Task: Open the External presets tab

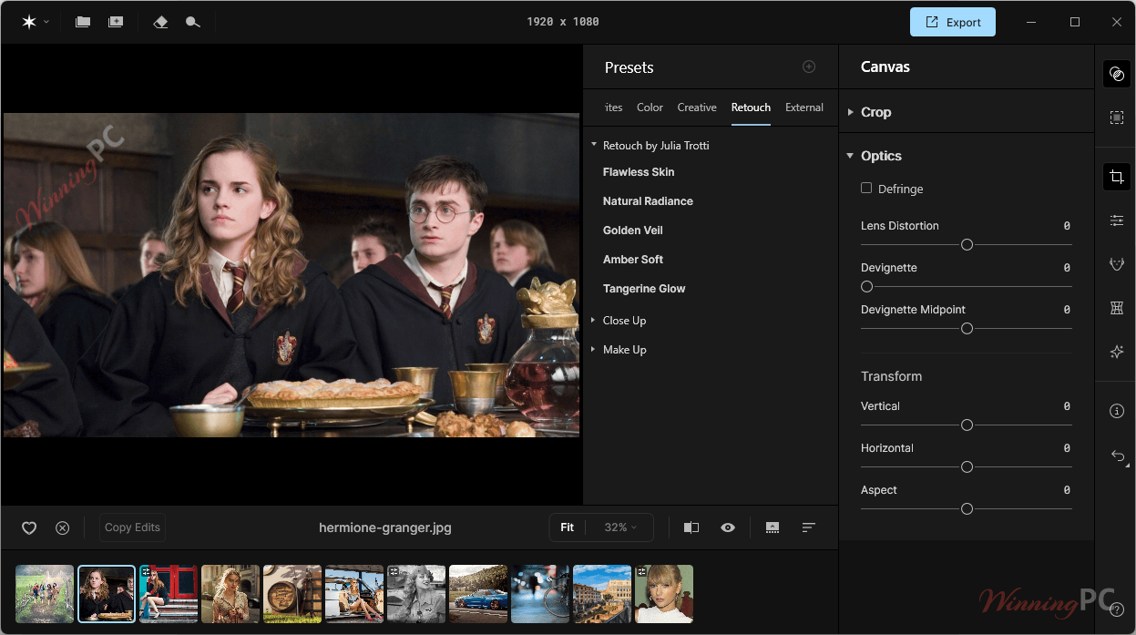Action: click(x=804, y=108)
